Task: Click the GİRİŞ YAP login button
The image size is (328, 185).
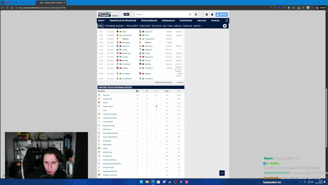Action: 222,15
